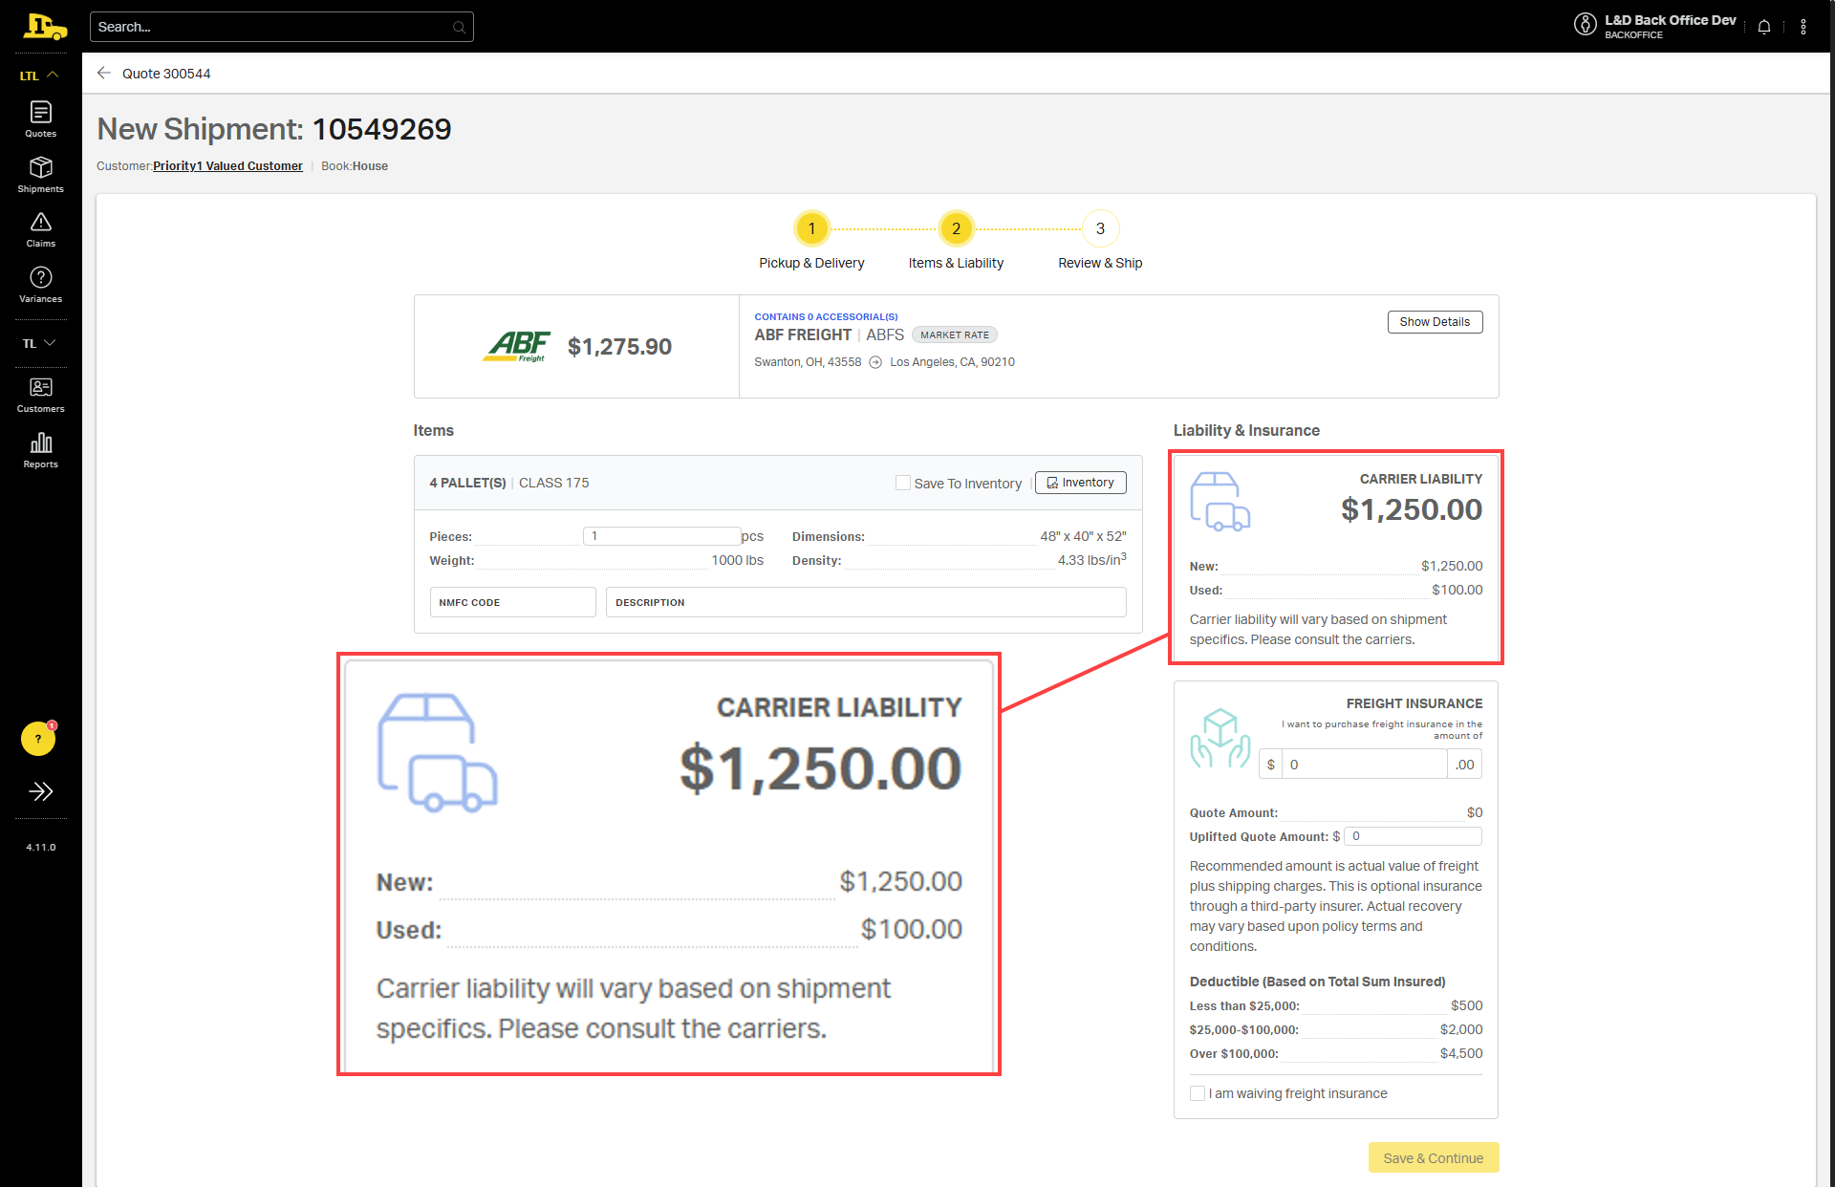Collapse the LTL menu section

pos(40,76)
